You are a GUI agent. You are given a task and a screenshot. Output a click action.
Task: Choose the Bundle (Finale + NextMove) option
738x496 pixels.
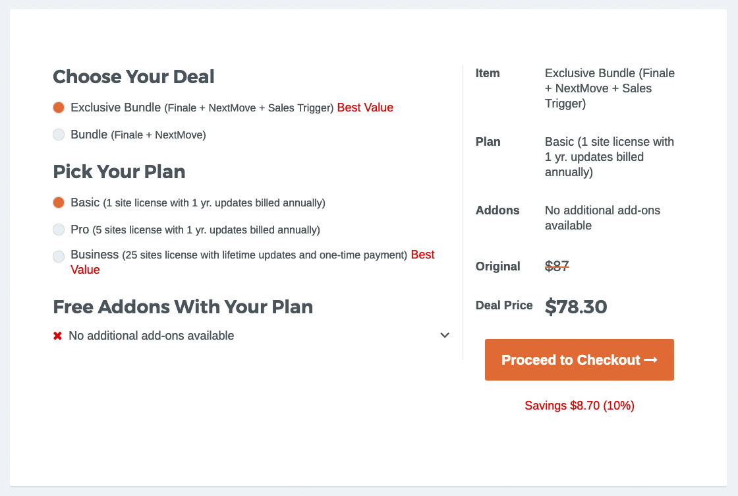pyautogui.click(x=59, y=135)
